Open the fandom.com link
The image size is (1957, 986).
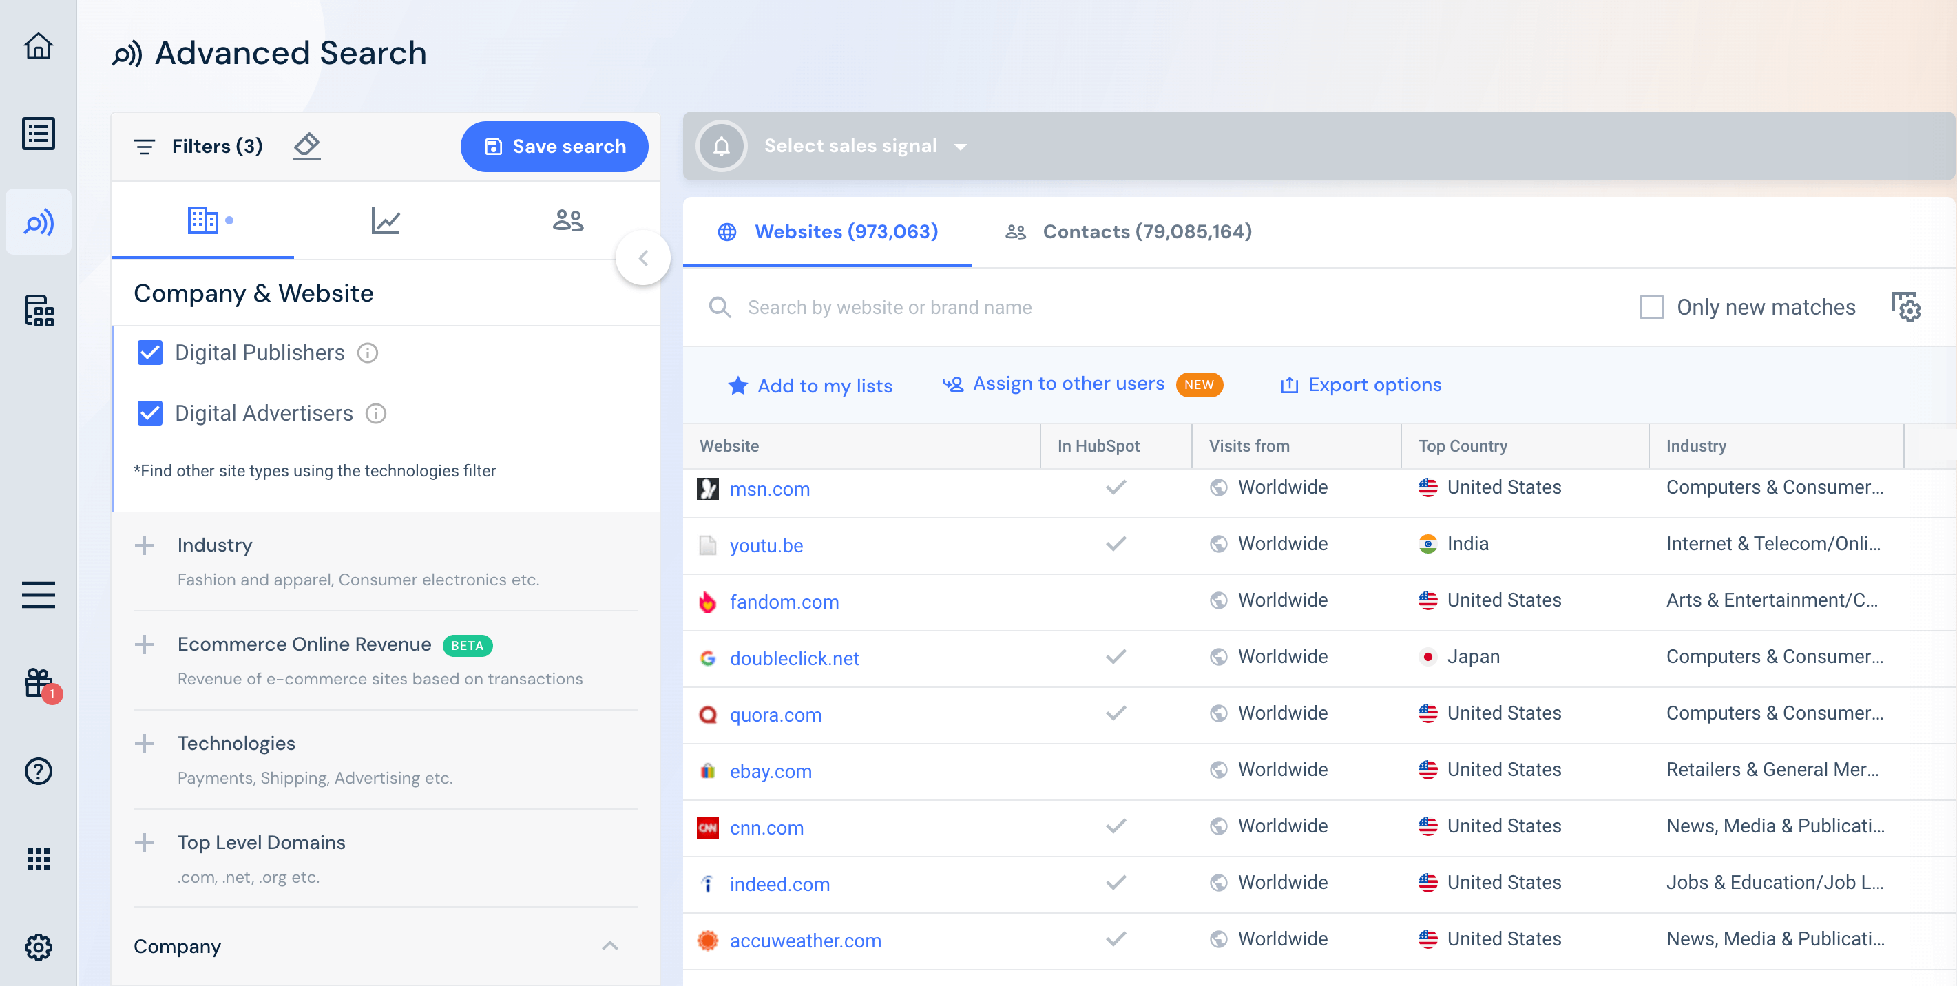pyautogui.click(x=784, y=602)
